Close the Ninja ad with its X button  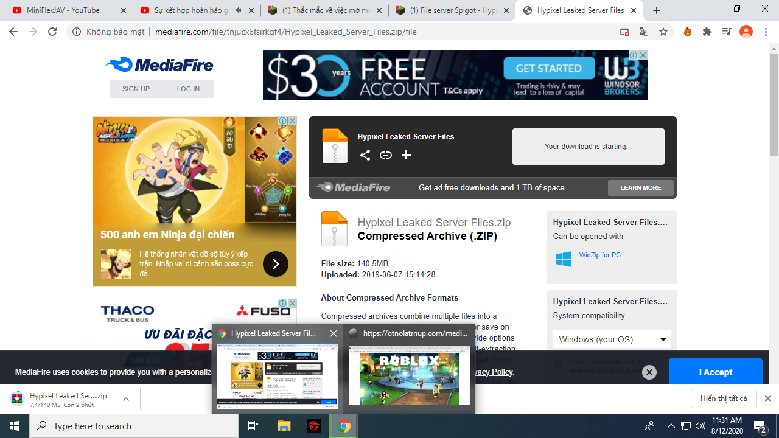click(292, 121)
